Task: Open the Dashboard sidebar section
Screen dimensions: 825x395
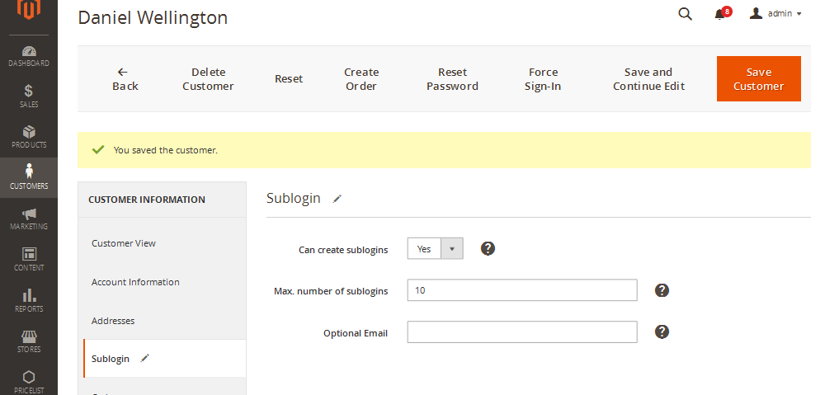Action: [x=28, y=56]
